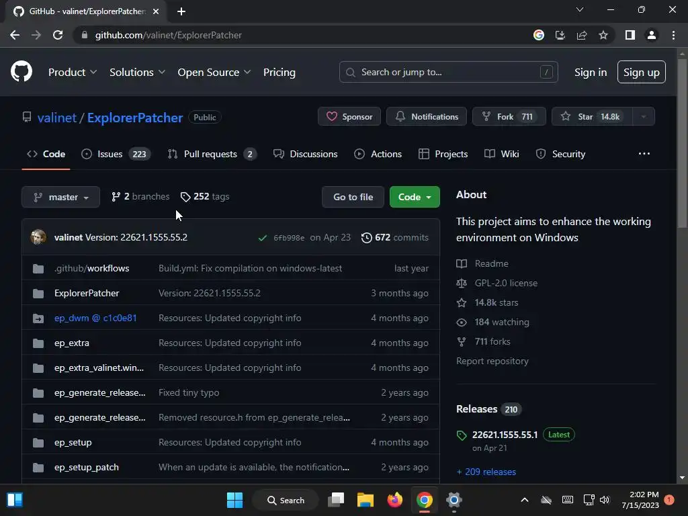The height and width of the screenshot is (516, 688).
Task: Click the Pricing link
Action: pyautogui.click(x=279, y=73)
